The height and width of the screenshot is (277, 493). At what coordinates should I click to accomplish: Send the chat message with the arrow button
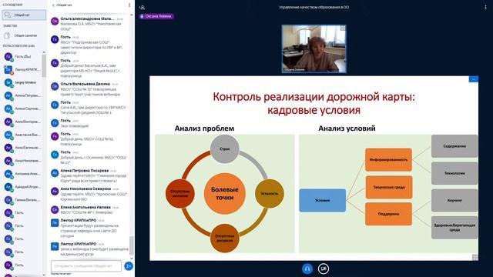click(x=129, y=266)
